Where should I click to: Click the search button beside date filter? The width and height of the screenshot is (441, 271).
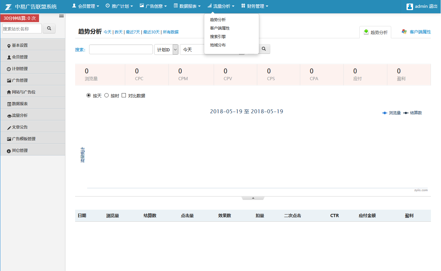[x=264, y=49]
